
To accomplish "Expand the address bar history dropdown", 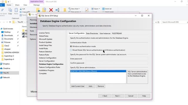I will [x=156, y=22].
